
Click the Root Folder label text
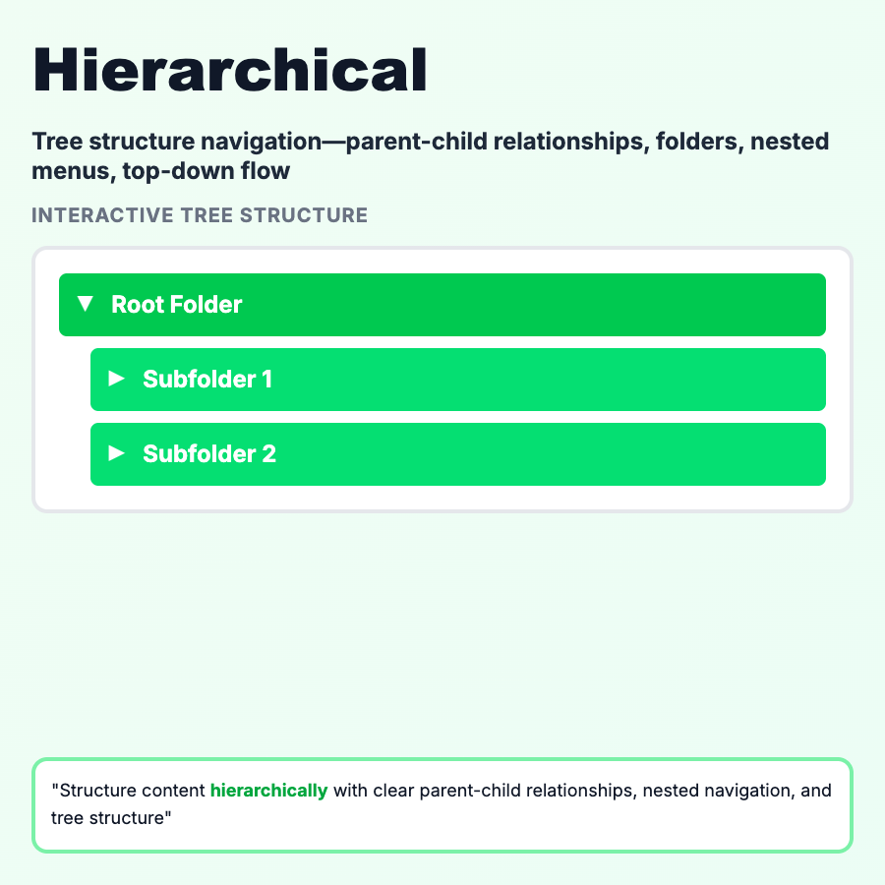(x=176, y=305)
